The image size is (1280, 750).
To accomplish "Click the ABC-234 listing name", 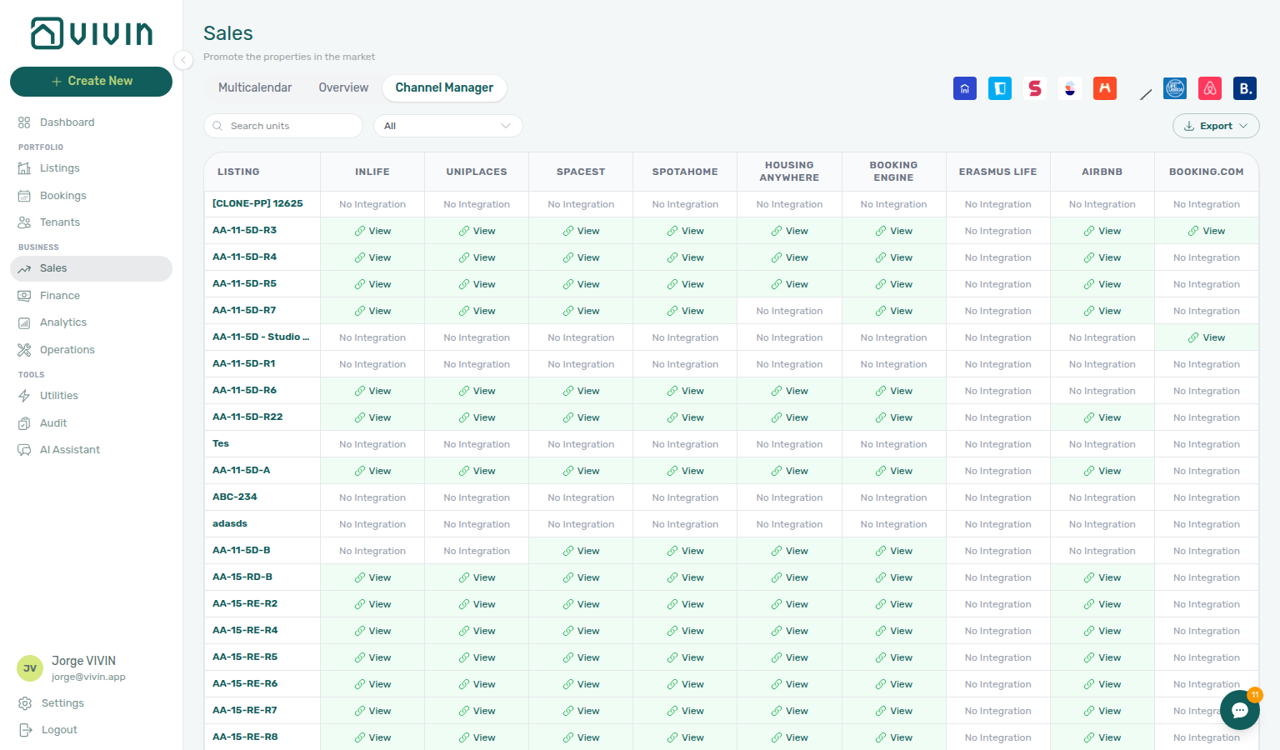I will pyautogui.click(x=235, y=497).
